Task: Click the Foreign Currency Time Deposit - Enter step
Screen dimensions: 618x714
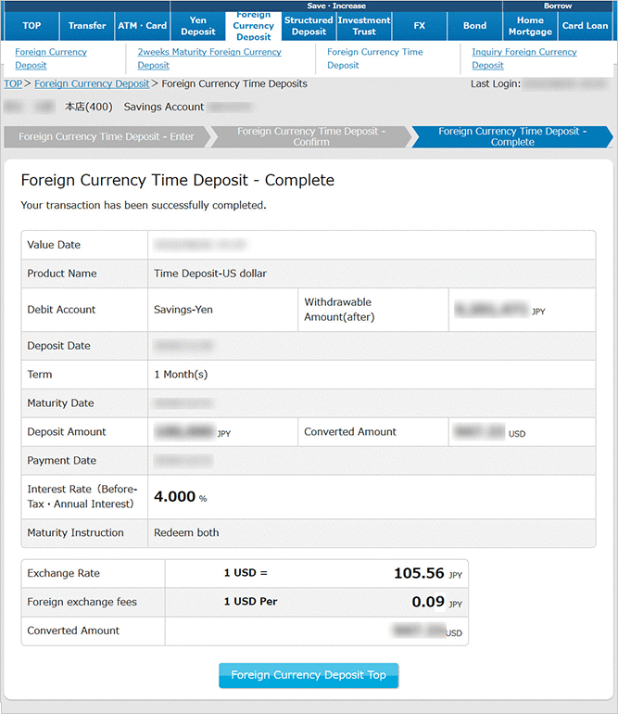Action: (x=106, y=137)
